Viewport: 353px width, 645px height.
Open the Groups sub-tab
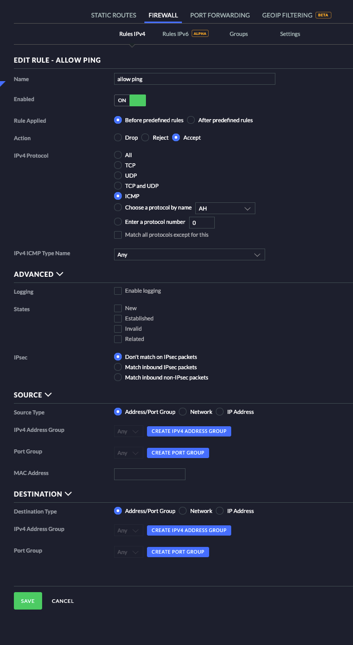coord(238,34)
